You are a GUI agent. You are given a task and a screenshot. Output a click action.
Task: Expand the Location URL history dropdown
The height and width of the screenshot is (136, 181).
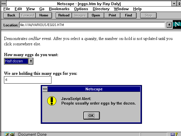tap(169, 25)
